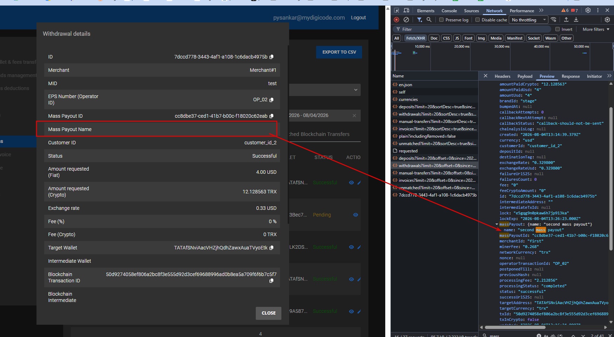This screenshot has height=337, width=614.
Task: Click the inspect element picker icon
Action: click(x=396, y=11)
